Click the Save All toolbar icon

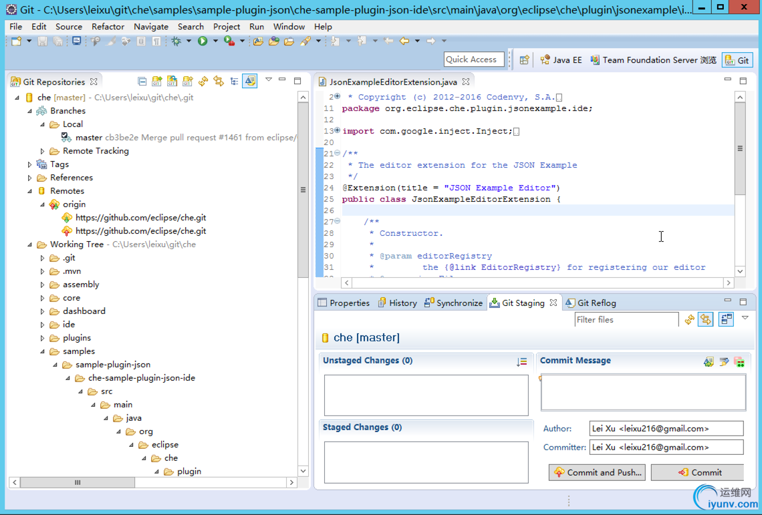58,41
